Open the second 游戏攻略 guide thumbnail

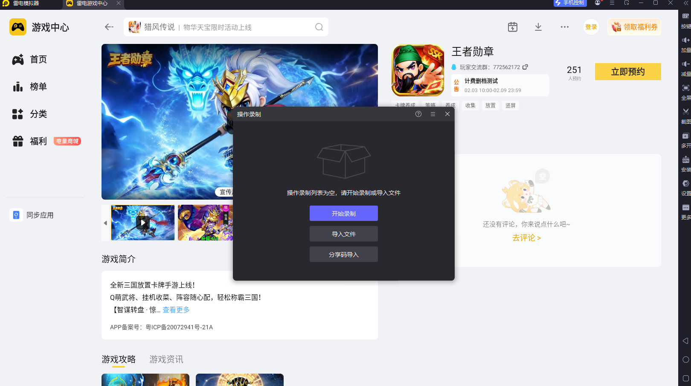[x=240, y=380]
